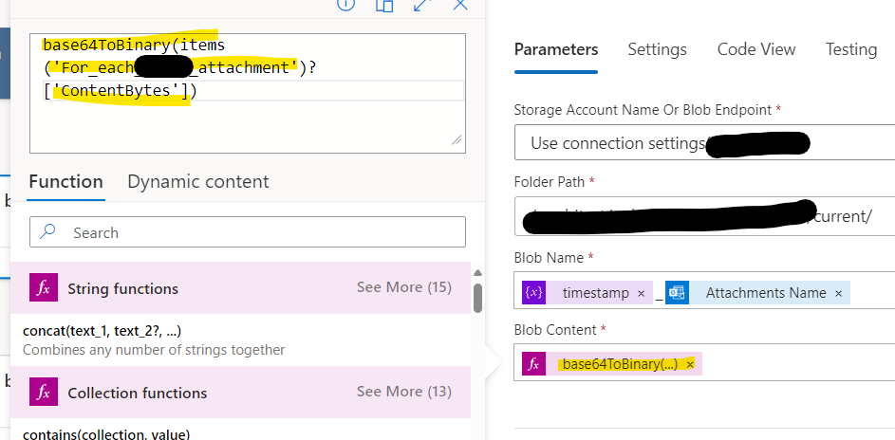Click the Collection functions fx icon
Screen dimensions: 895x440
pyautogui.click(x=43, y=393)
